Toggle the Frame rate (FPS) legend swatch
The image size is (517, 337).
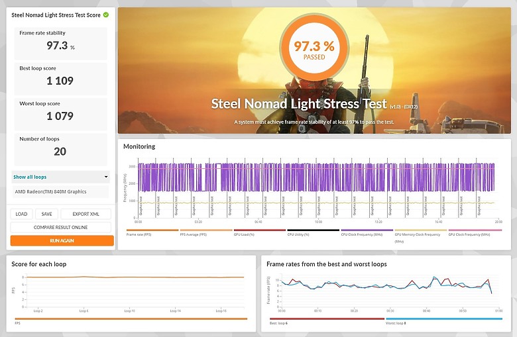pyautogui.click(x=152, y=230)
